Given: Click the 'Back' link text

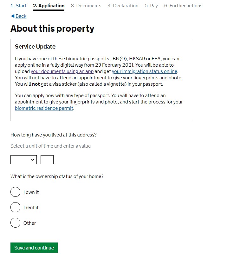Looking at the screenshot, I should [21, 16].
